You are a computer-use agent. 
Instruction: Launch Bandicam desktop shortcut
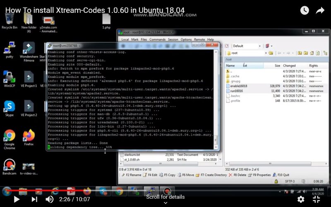10,167
